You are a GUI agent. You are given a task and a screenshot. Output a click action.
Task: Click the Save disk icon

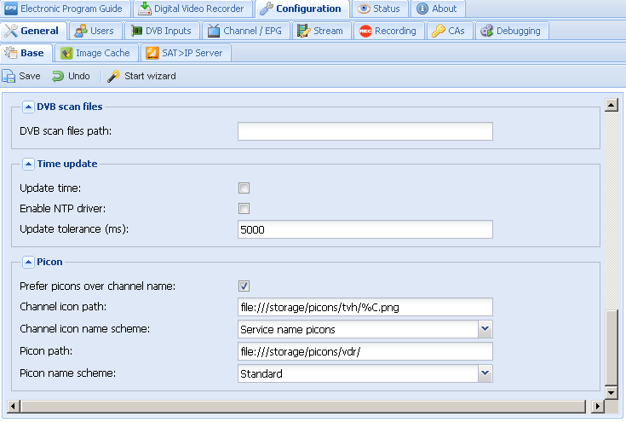pyautogui.click(x=9, y=76)
